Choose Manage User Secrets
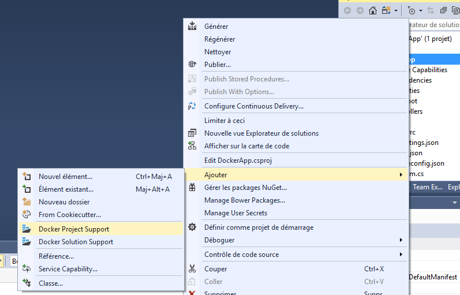This screenshot has height=295, width=460. point(235,213)
